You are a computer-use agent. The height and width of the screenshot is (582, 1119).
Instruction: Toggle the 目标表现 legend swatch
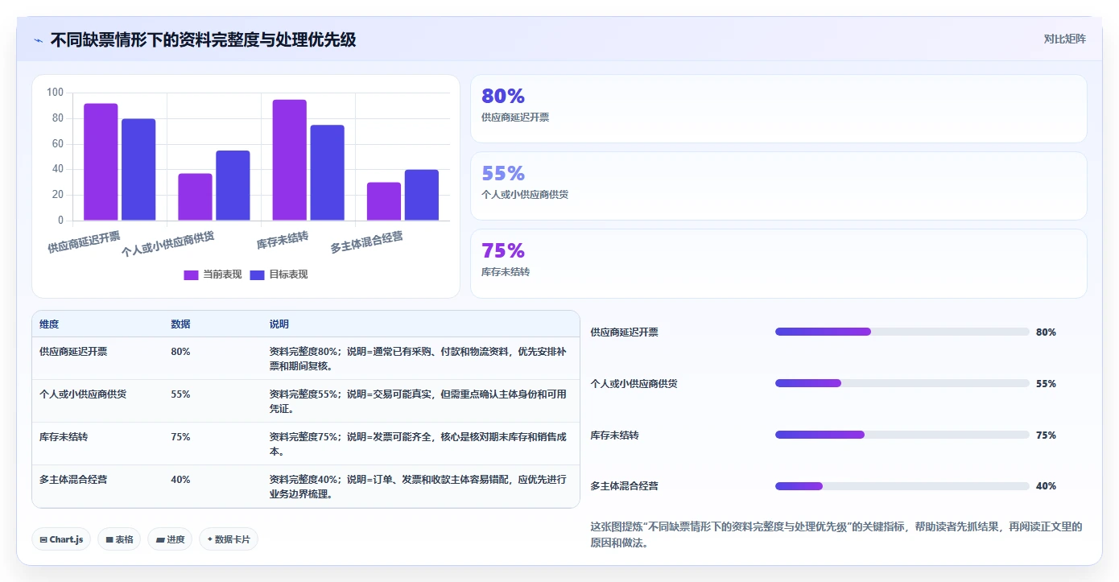pos(257,274)
